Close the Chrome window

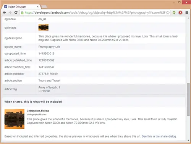point(186,2)
